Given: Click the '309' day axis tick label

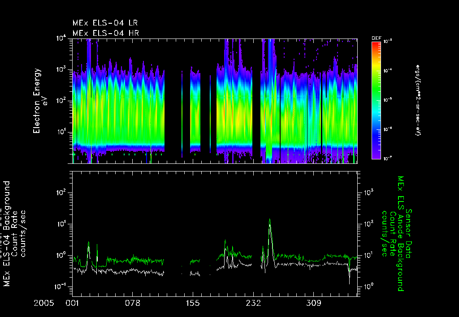Looking at the screenshot, I should pos(313,303).
